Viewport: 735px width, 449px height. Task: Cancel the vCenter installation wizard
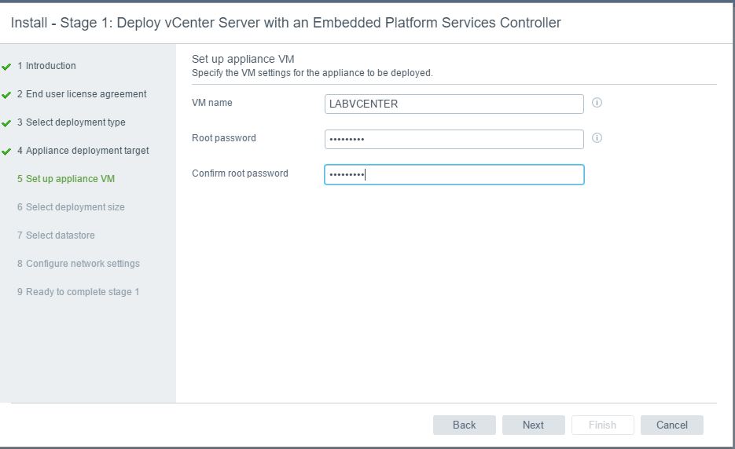pyautogui.click(x=671, y=425)
